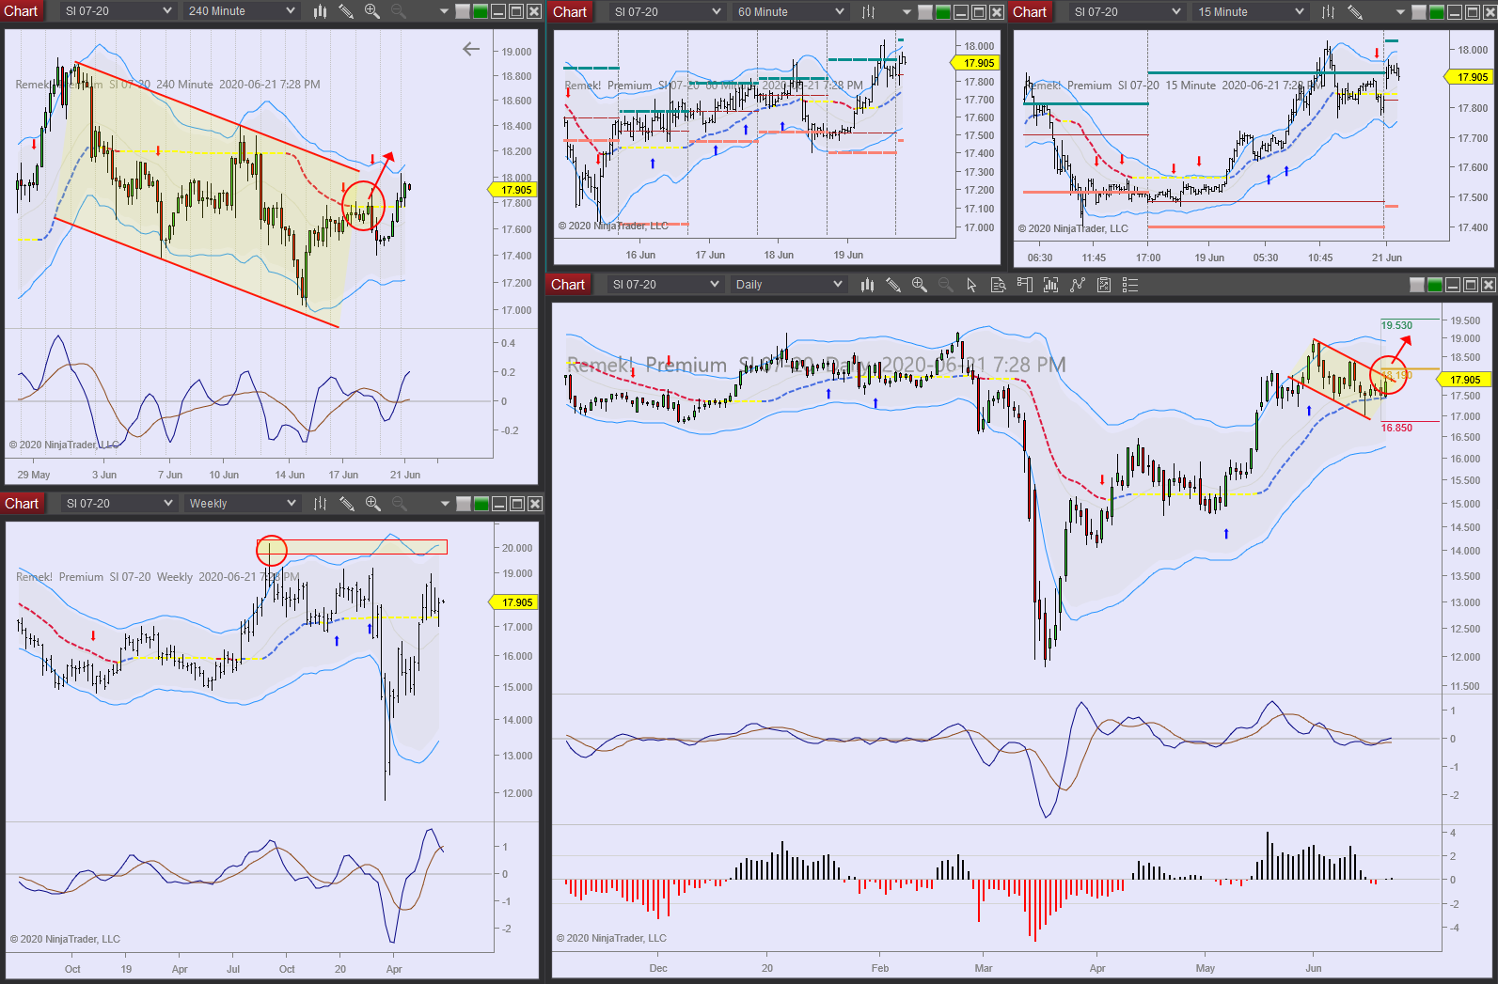Select the Chart tab of 60 Minute window
Screen dimensions: 1498x984
click(x=570, y=12)
